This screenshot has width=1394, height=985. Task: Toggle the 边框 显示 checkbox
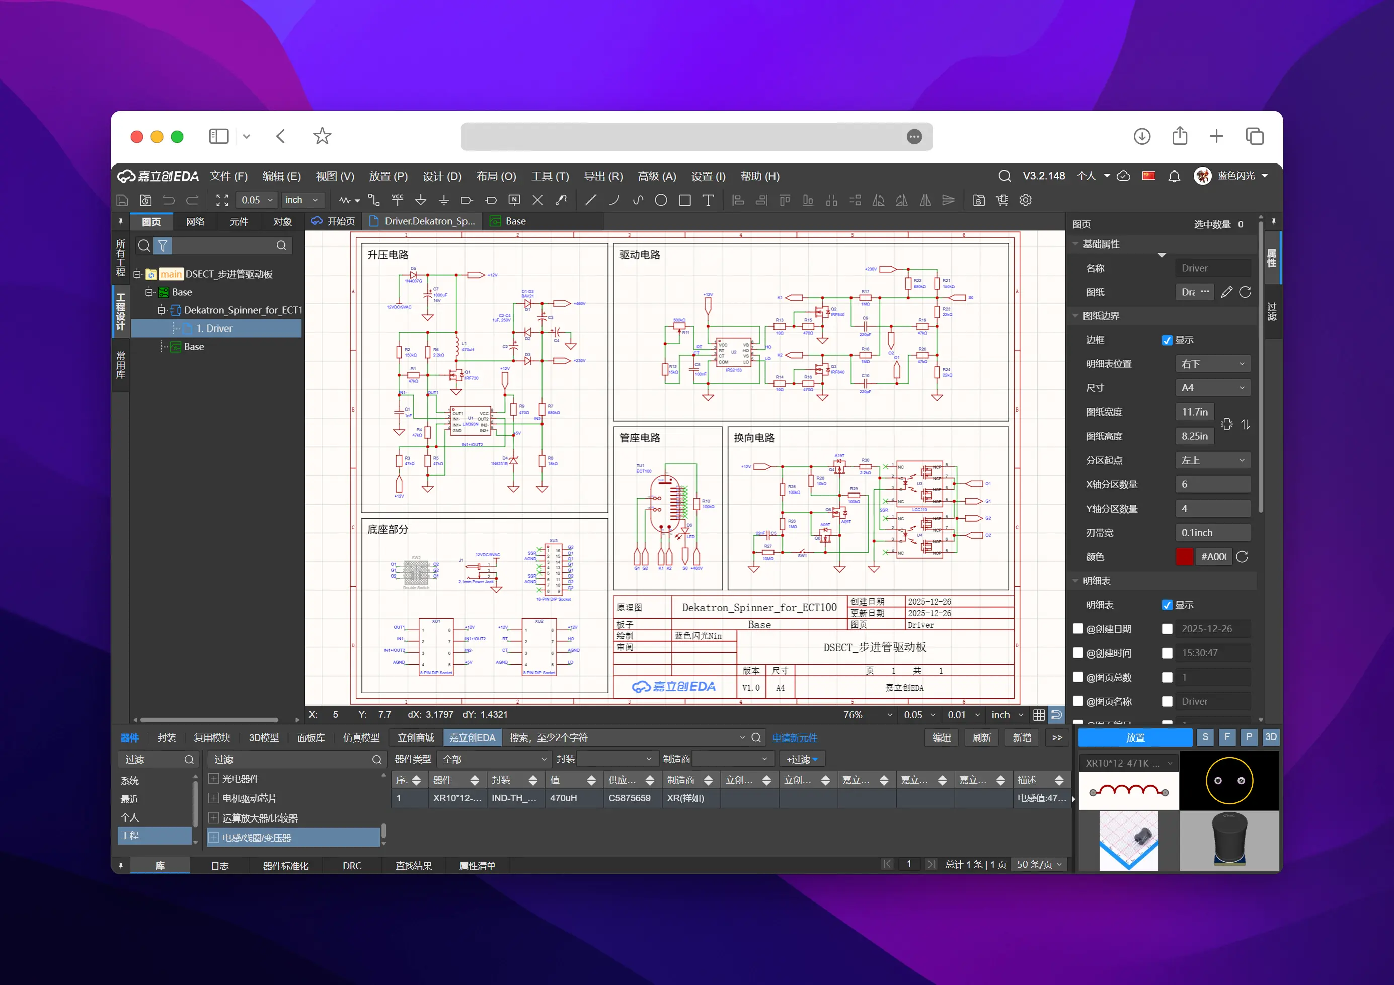[1167, 340]
